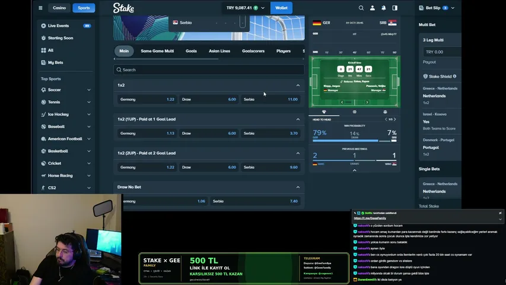506x285 pixels.
Task: Click the Baseball icon
Action: pyautogui.click(x=43, y=126)
